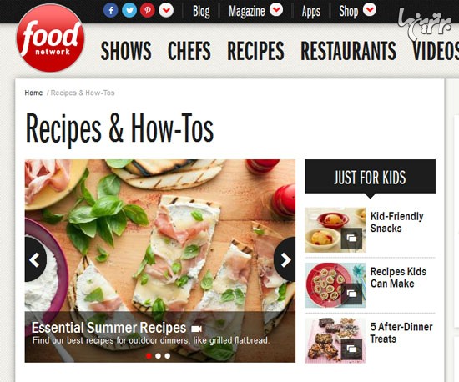The width and height of the screenshot is (459, 382).
Task: Go to the previous carousel slide
Action: pos(35,259)
